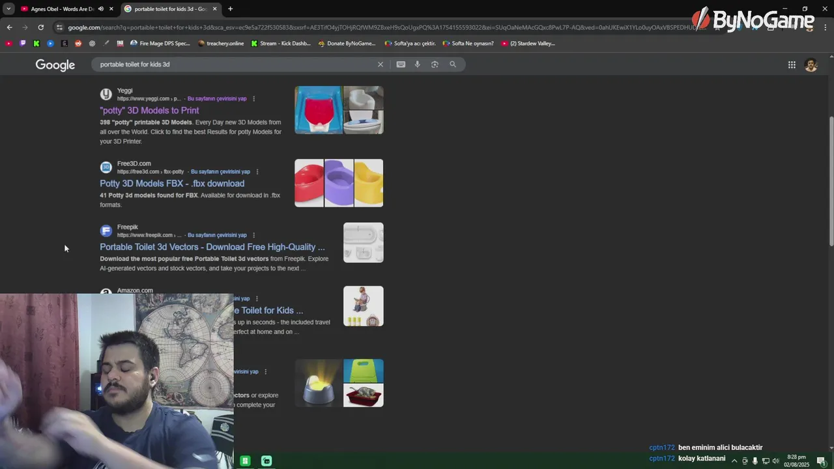The height and width of the screenshot is (469, 834).
Task: Open the Yeggi site favicon
Action: click(106, 94)
